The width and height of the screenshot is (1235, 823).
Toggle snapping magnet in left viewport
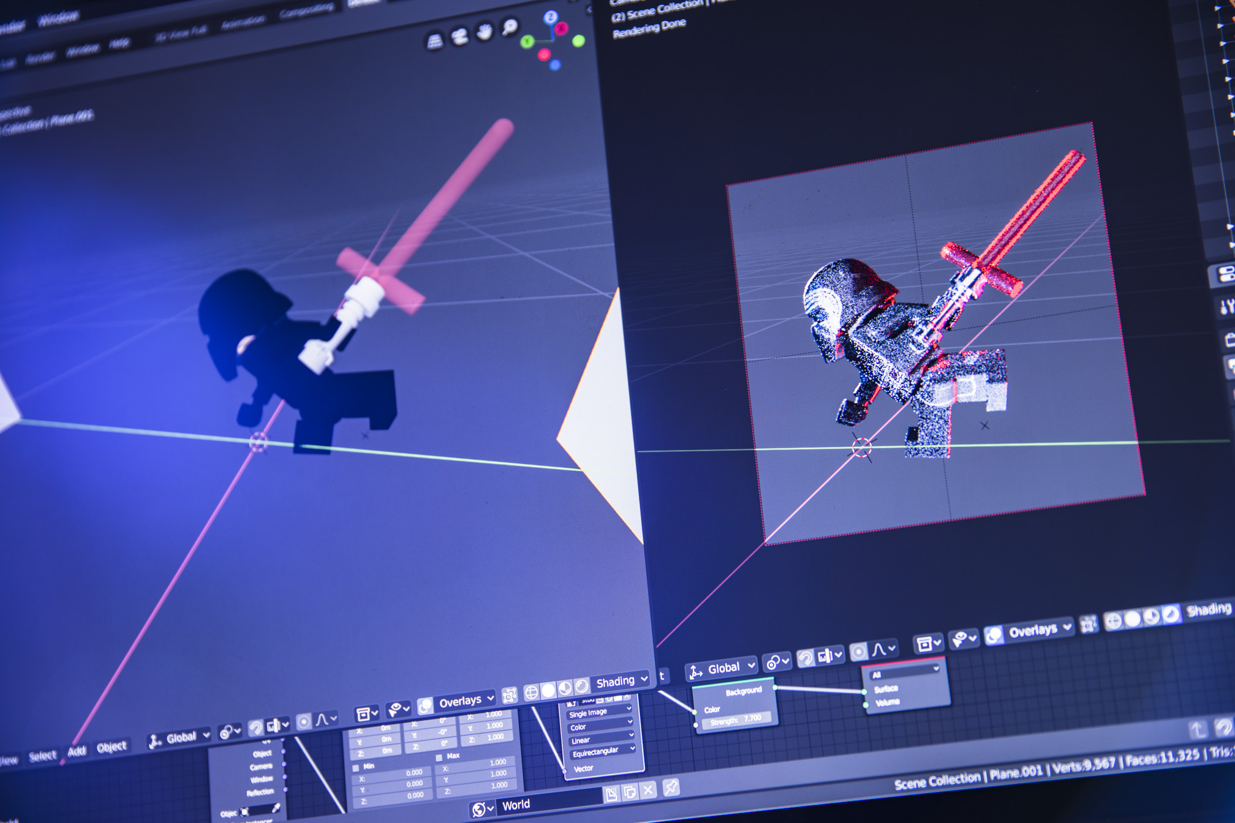tap(256, 727)
